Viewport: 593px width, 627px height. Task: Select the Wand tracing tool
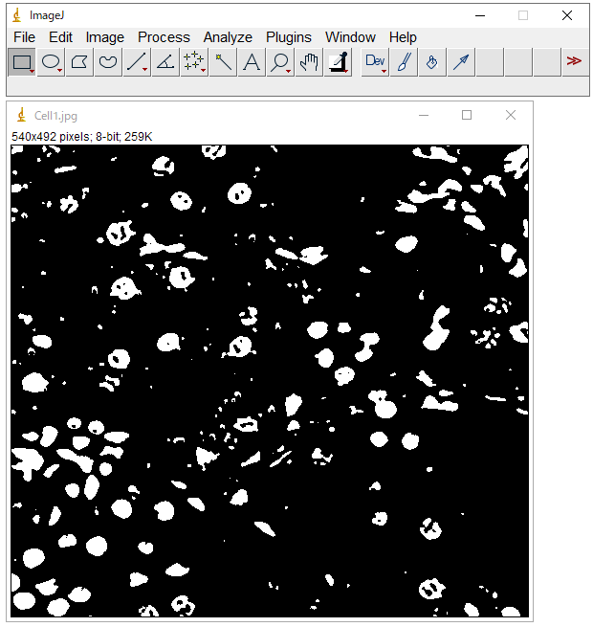pos(222,62)
